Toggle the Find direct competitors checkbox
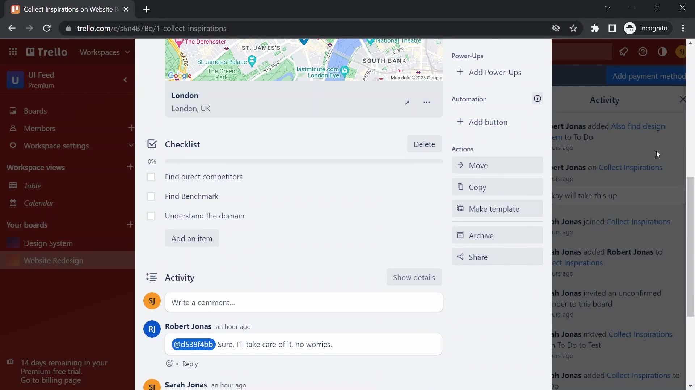The width and height of the screenshot is (695, 390). (x=151, y=176)
